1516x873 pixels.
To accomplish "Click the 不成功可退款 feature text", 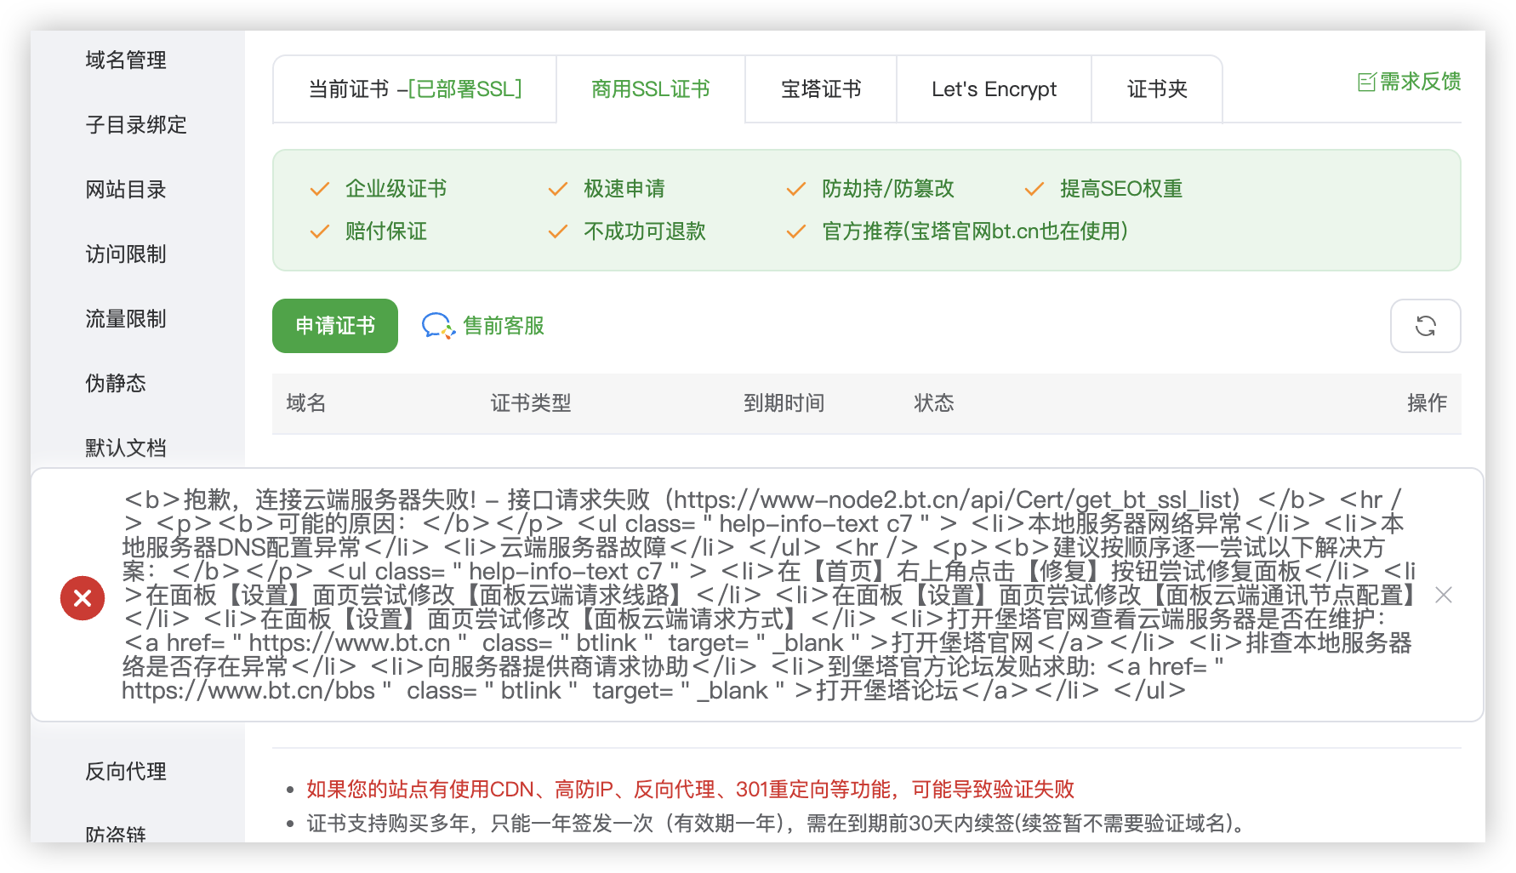I will pyautogui.click(x=645, y=231).
